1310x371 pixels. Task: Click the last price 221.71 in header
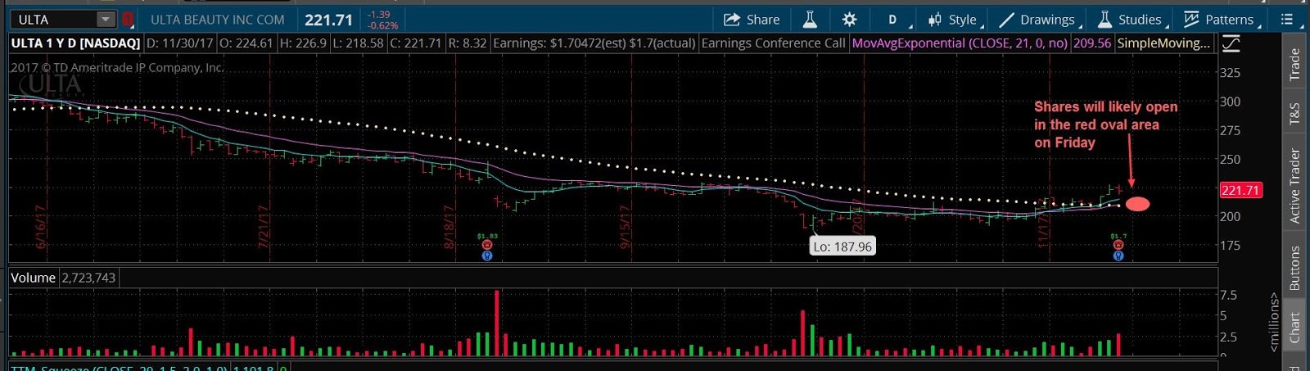point(328,20)
